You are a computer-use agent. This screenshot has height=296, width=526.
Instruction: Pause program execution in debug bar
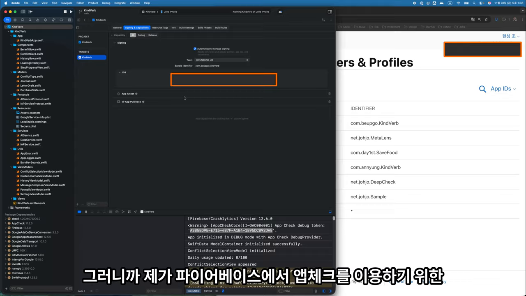[85, 212]
